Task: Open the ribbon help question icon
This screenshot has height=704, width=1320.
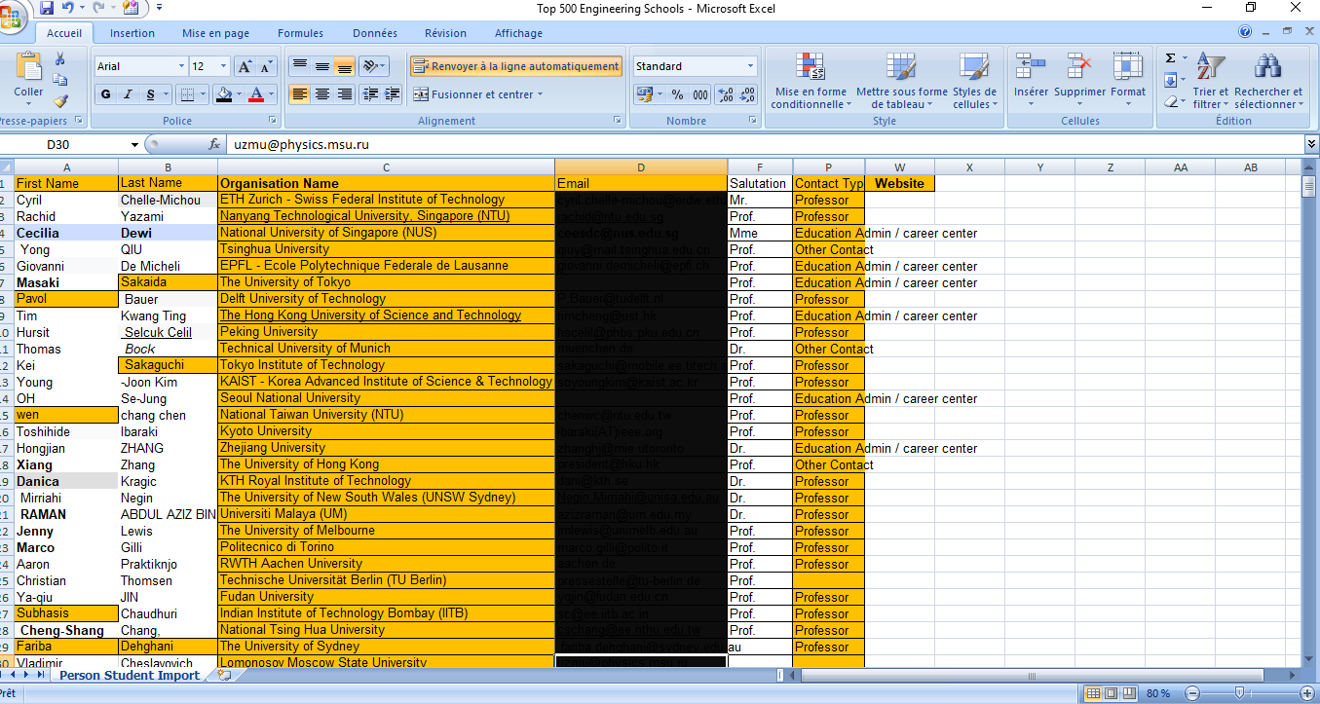Action: [x=1245, y=32]
